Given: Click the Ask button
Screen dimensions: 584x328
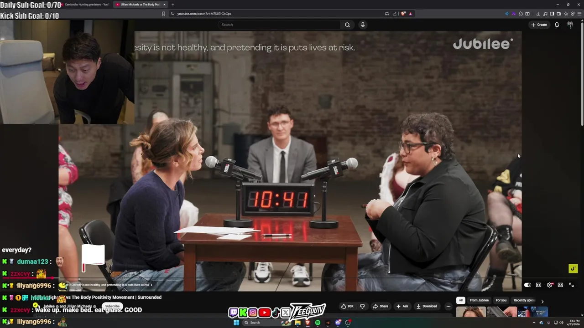Looking at the screenshot, I should click(x=402, y=306).
